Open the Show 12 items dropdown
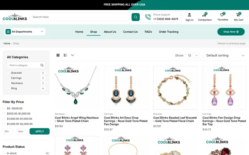 pyautogui.click(x=193, y=55)
